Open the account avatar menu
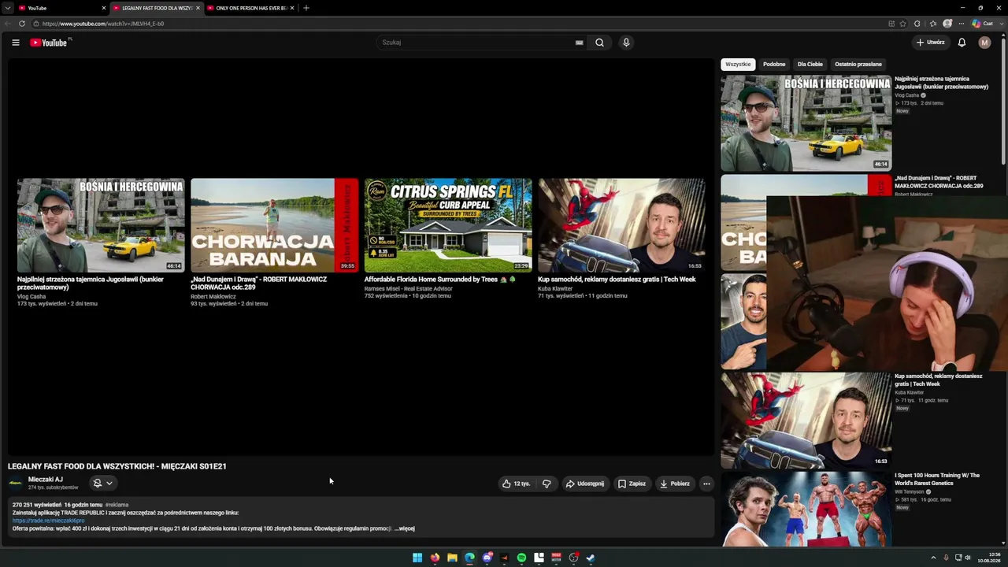Screen dimensions: 1008x567 [984, 43]
